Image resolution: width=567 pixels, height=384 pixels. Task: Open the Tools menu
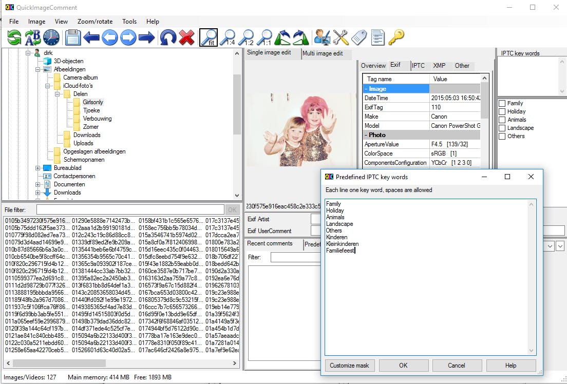click(x=129, y=22)
